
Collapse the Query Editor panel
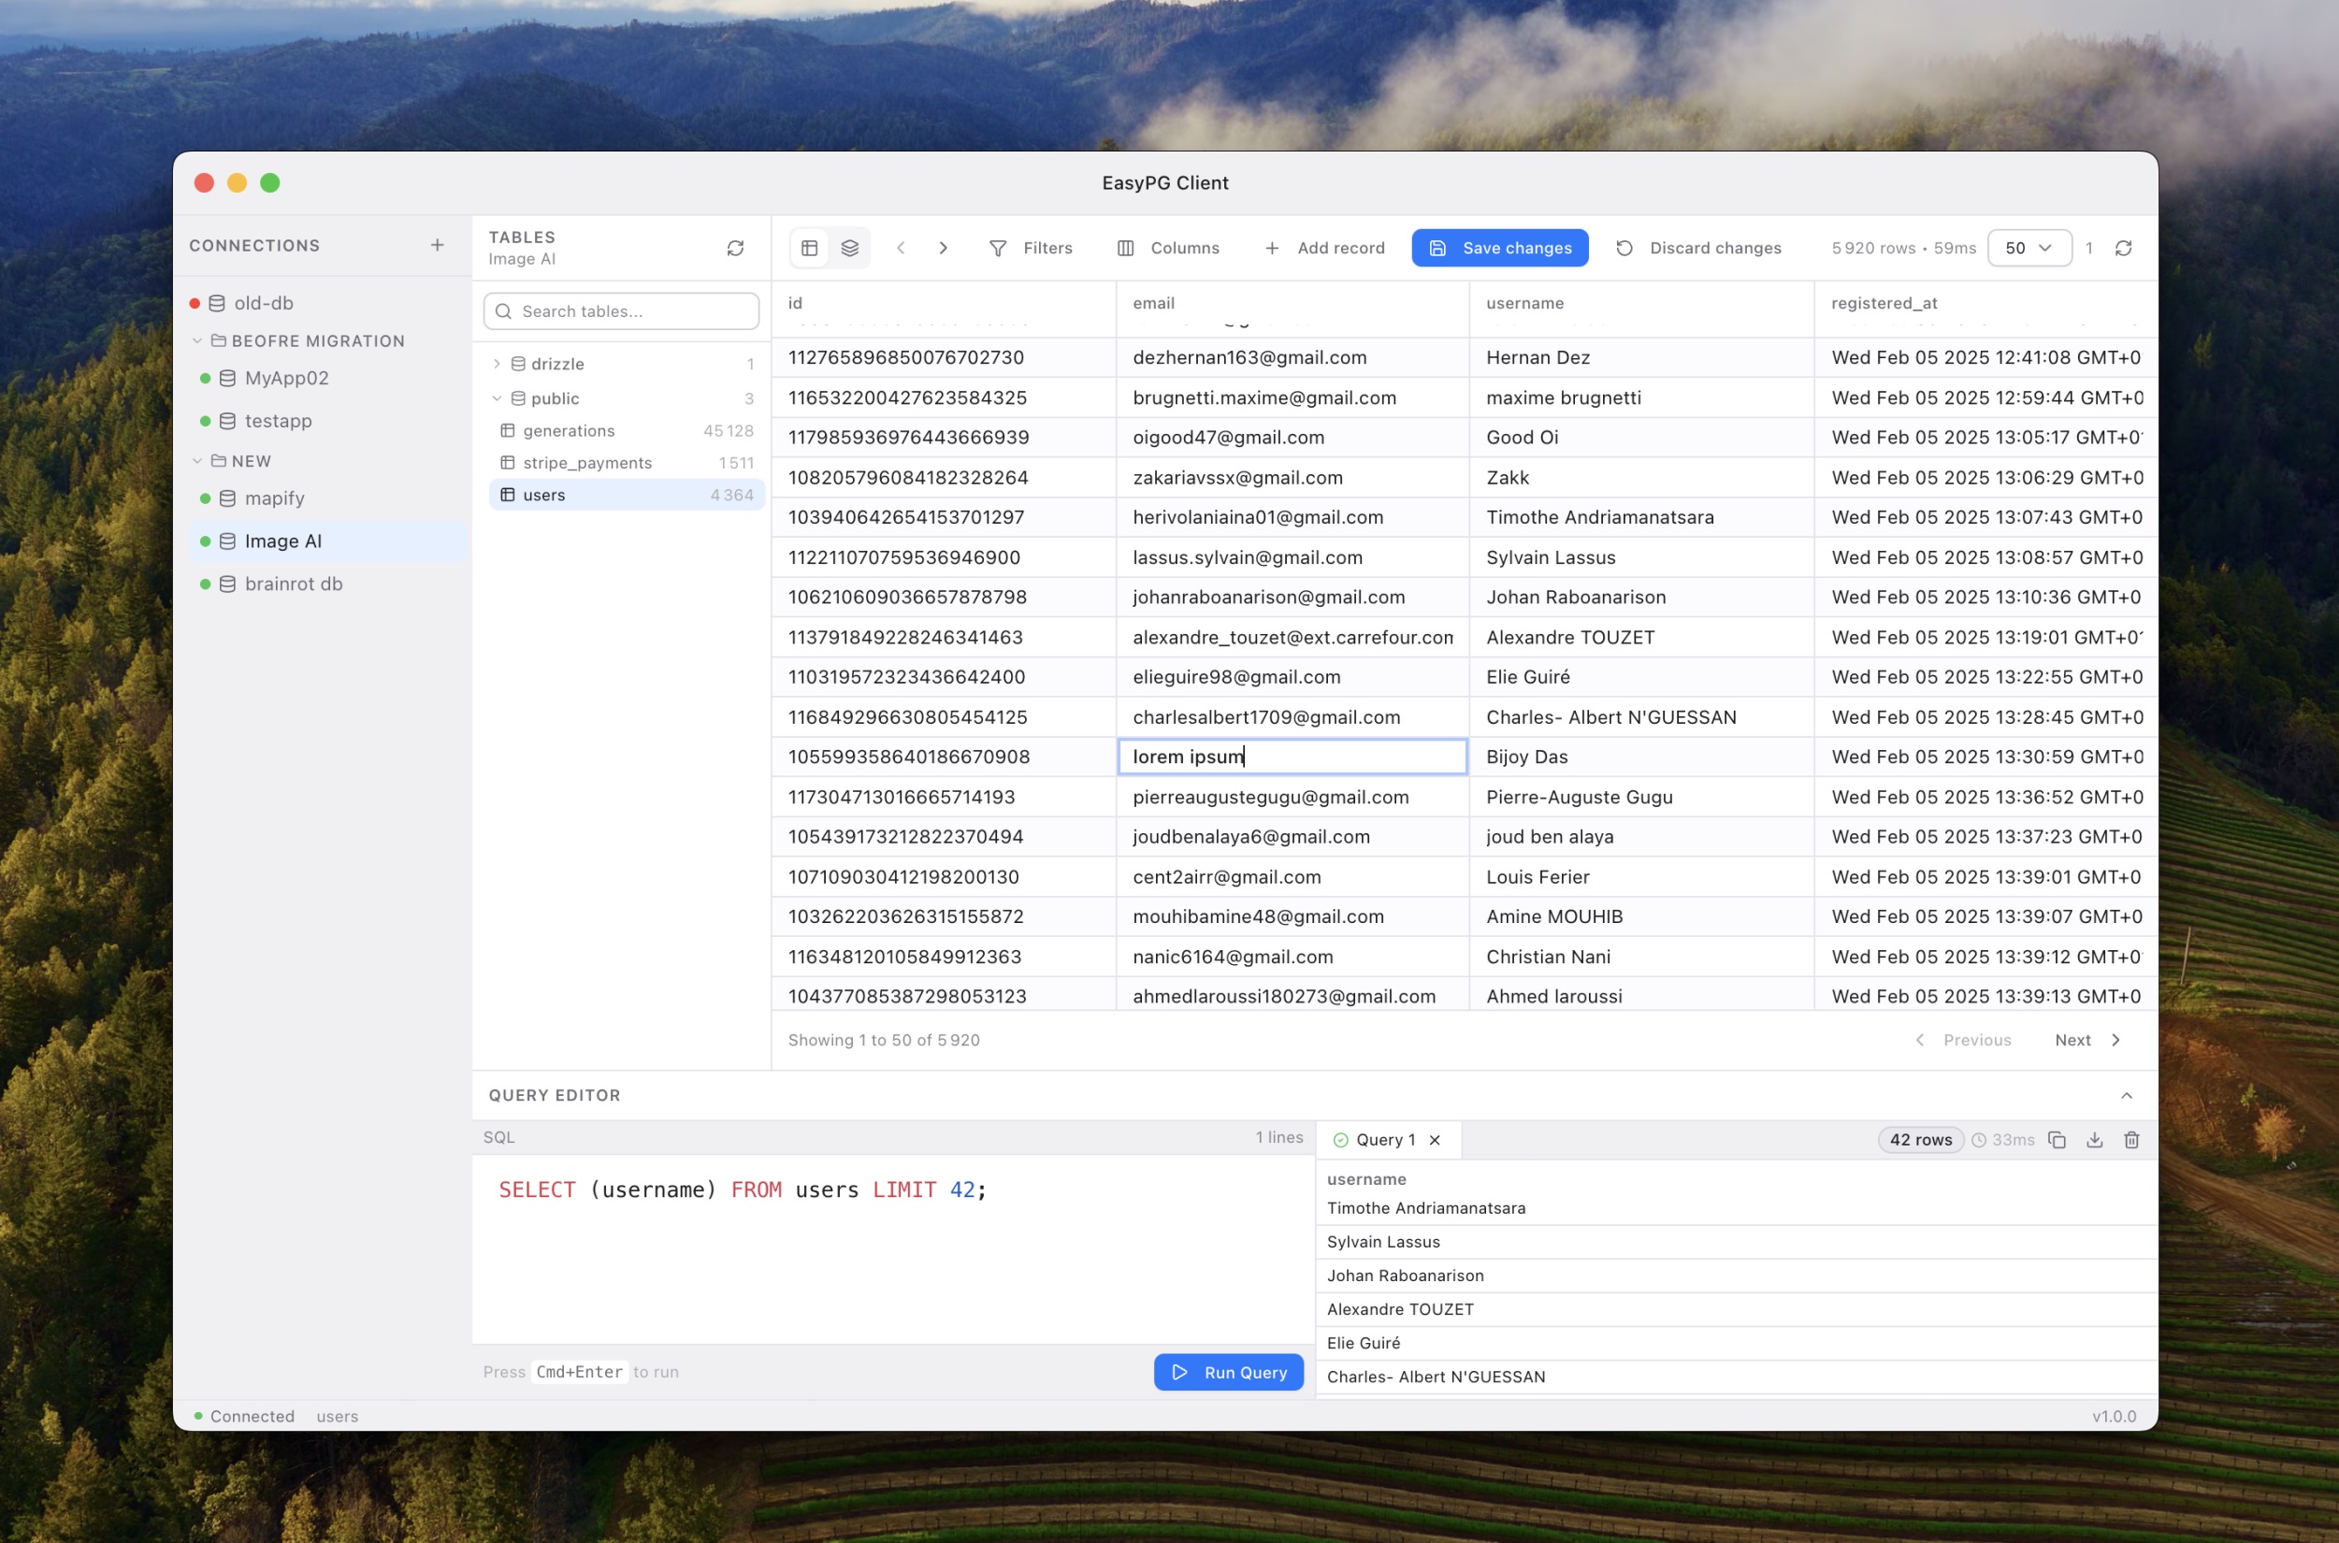[x=2127, y=1095]
